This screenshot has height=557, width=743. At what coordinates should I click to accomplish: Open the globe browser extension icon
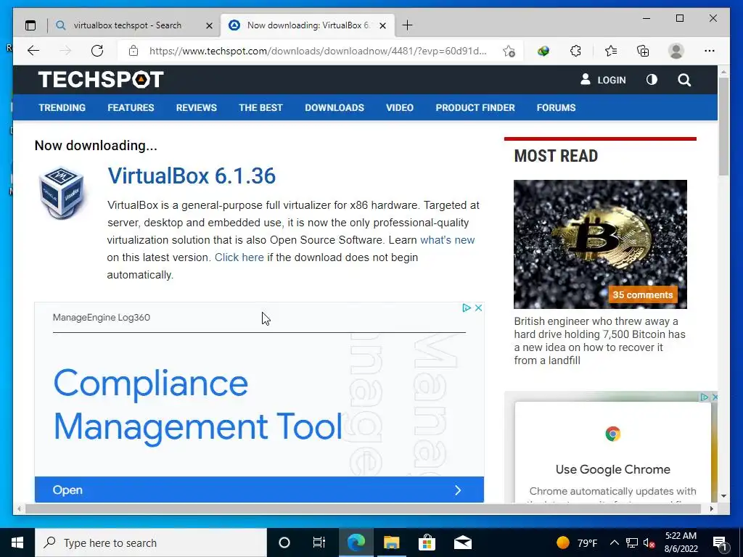(543, 51)
